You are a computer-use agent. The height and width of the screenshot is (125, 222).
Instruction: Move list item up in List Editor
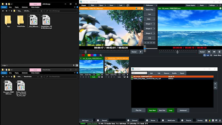(215, 84)
